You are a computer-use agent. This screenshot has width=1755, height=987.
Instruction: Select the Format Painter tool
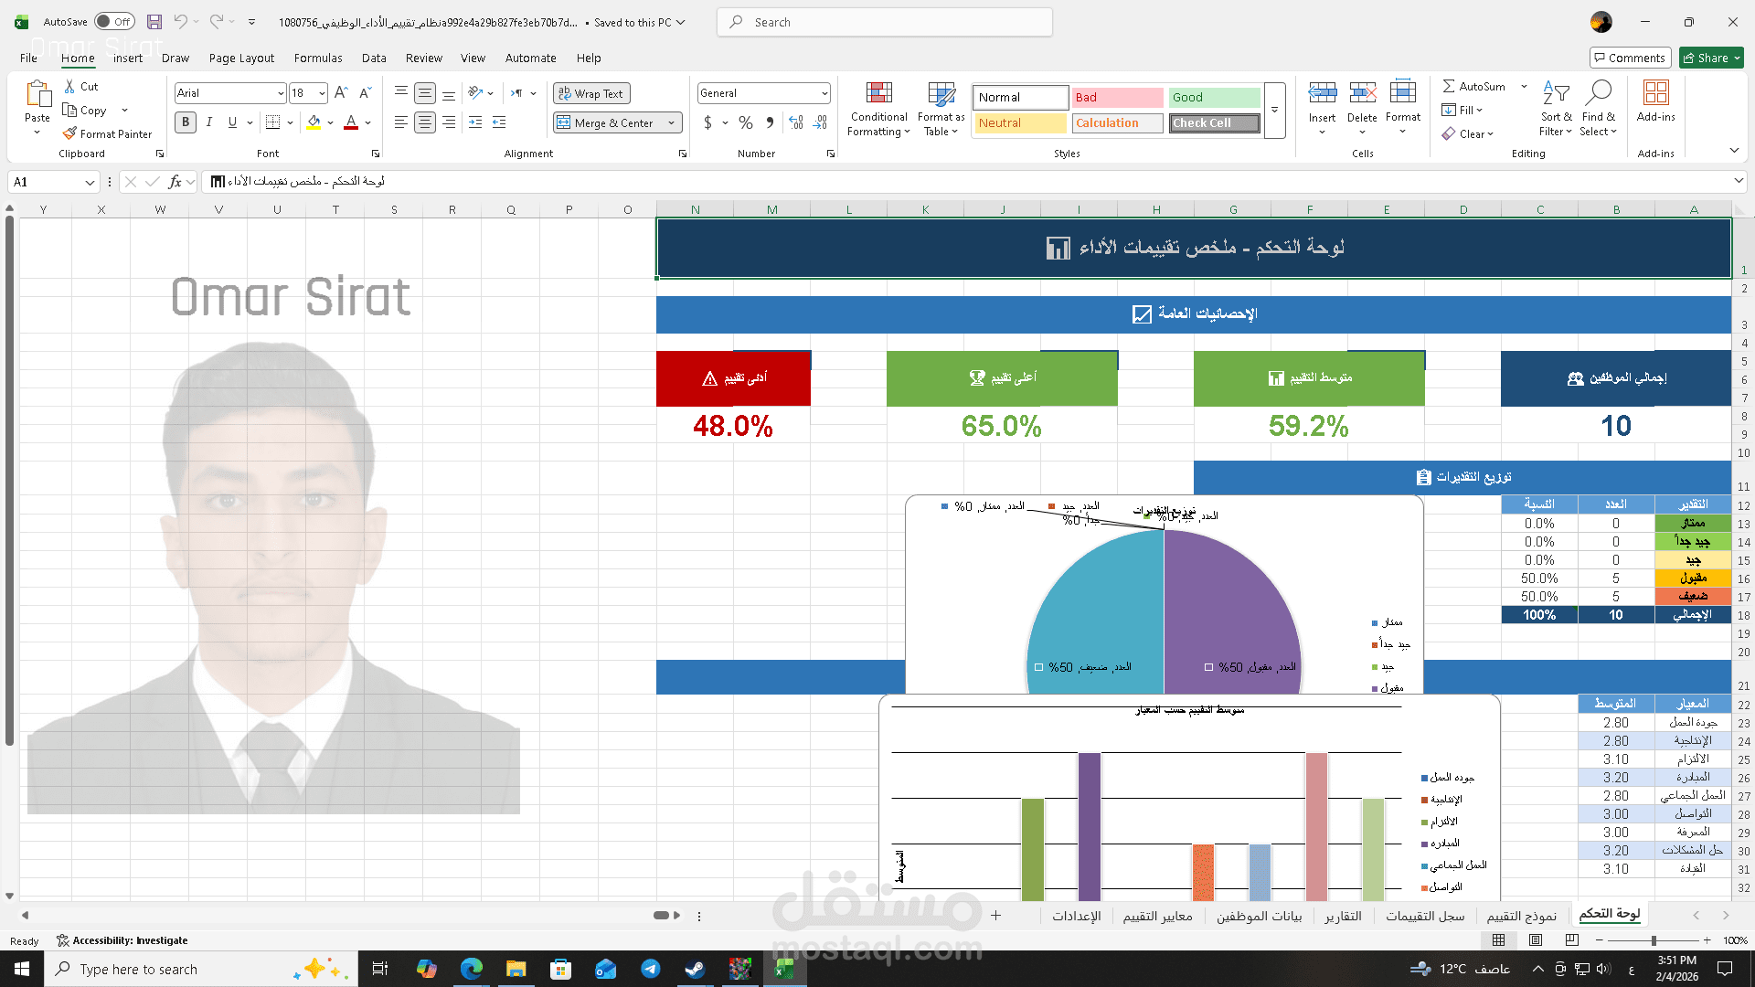pyautogui.click(x=108, y=133)
